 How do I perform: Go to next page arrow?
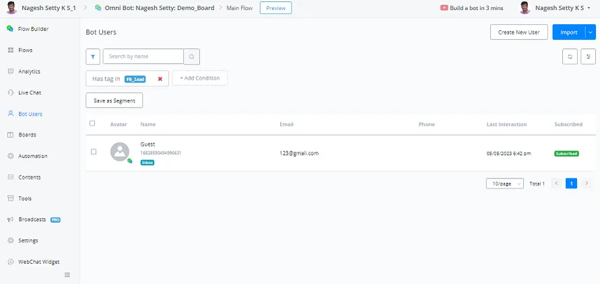pyautogui.click(x=587, y=184)
